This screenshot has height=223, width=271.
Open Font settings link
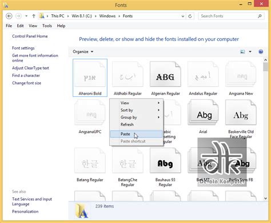pyautogui.click(x=23, y=48)
